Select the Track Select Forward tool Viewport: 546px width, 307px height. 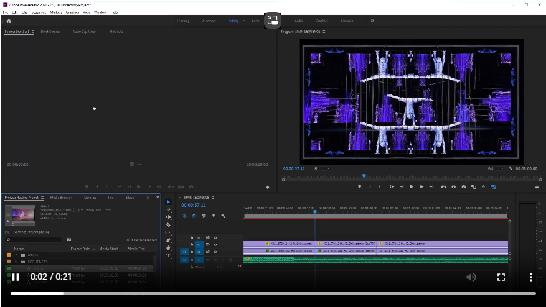pos(168,209)
